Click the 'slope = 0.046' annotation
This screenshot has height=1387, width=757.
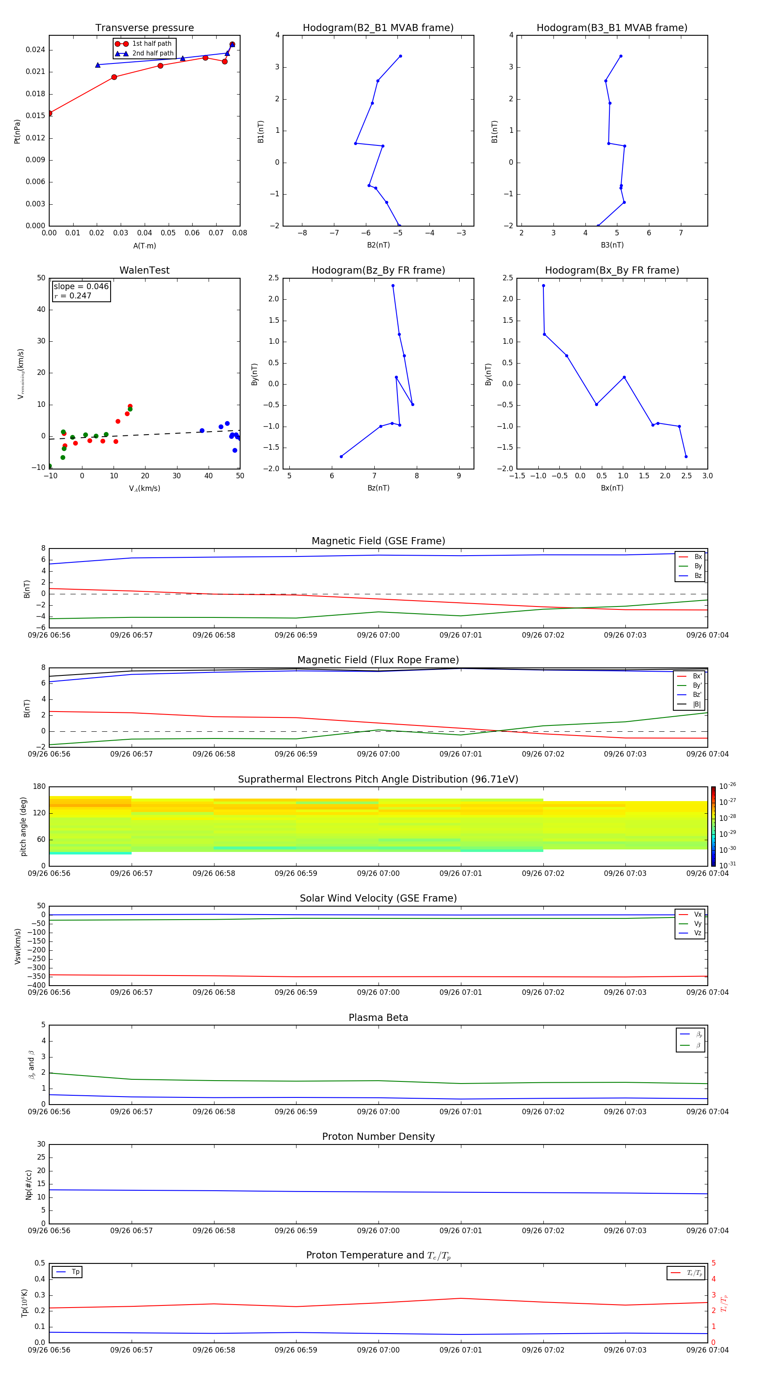(81, 287)
